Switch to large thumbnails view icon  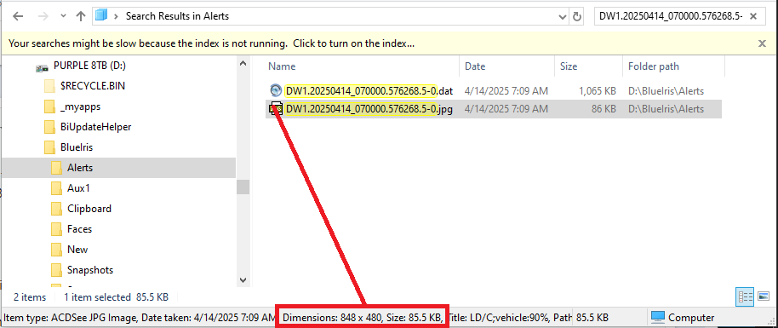(764, 297)
